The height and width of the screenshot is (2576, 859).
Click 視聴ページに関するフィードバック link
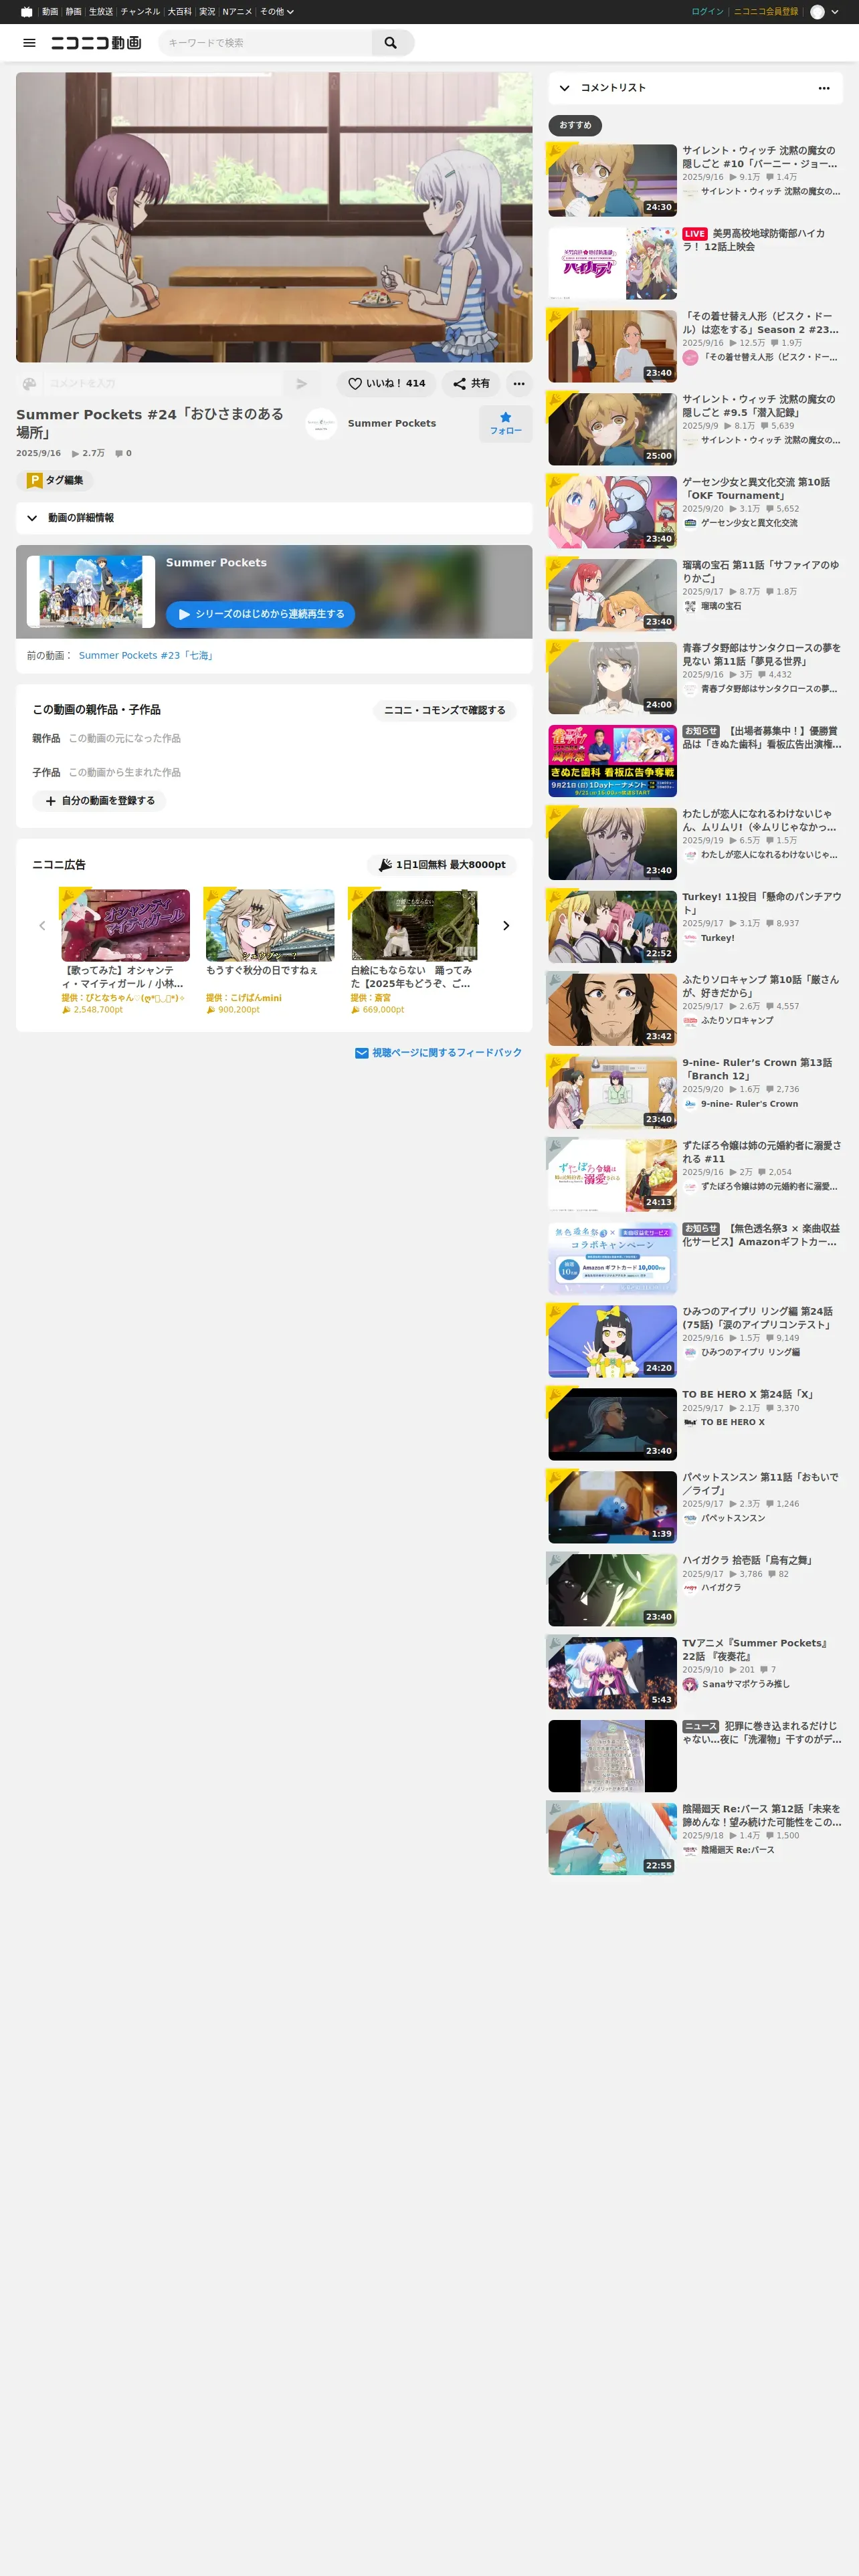438,1053
